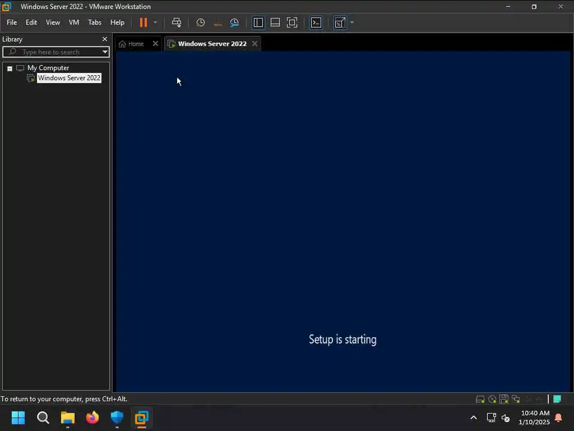Open the Tabs menu

[x=94, y=22]
